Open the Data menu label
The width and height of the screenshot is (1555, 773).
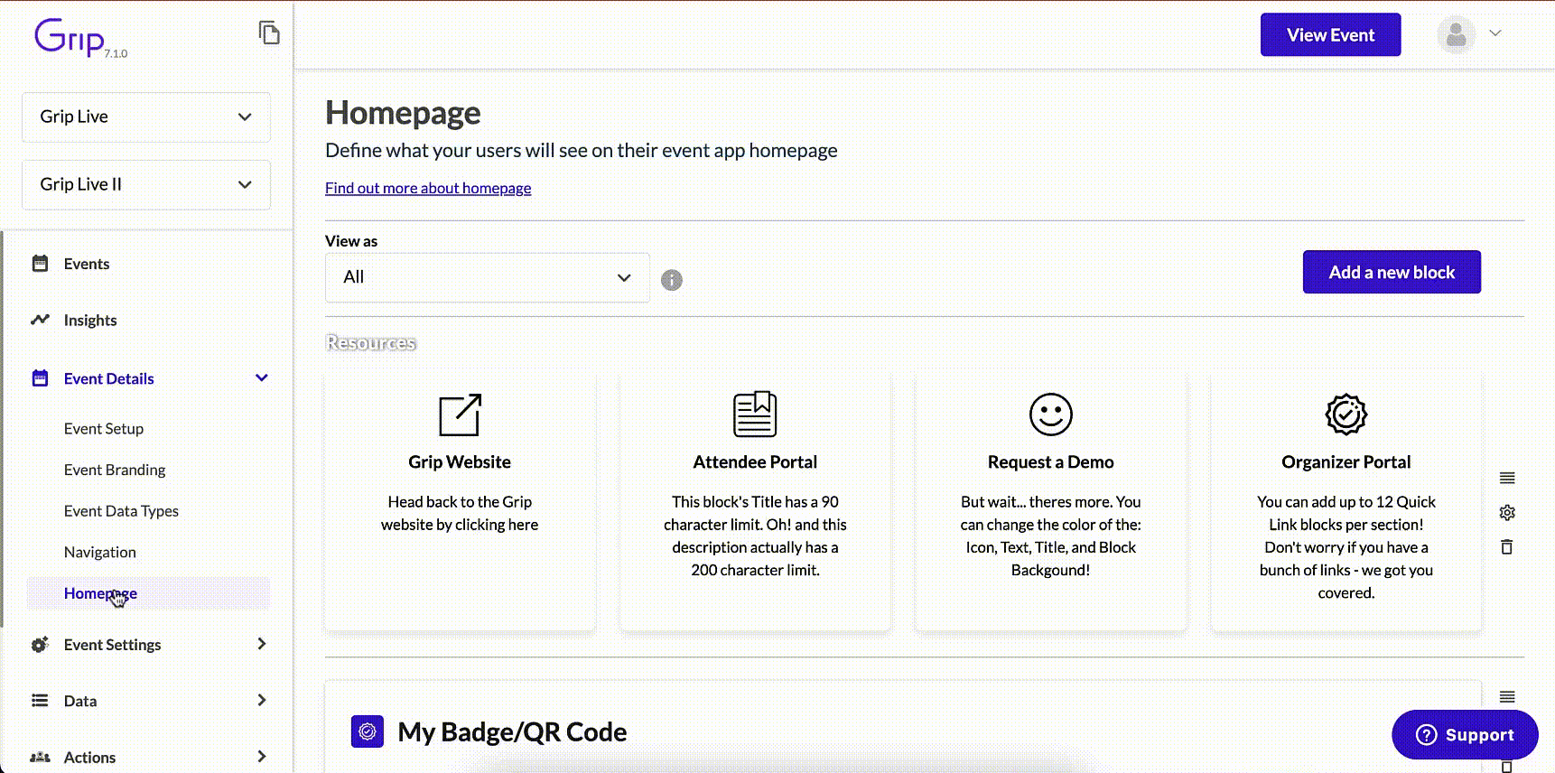[x=80, y=701]
